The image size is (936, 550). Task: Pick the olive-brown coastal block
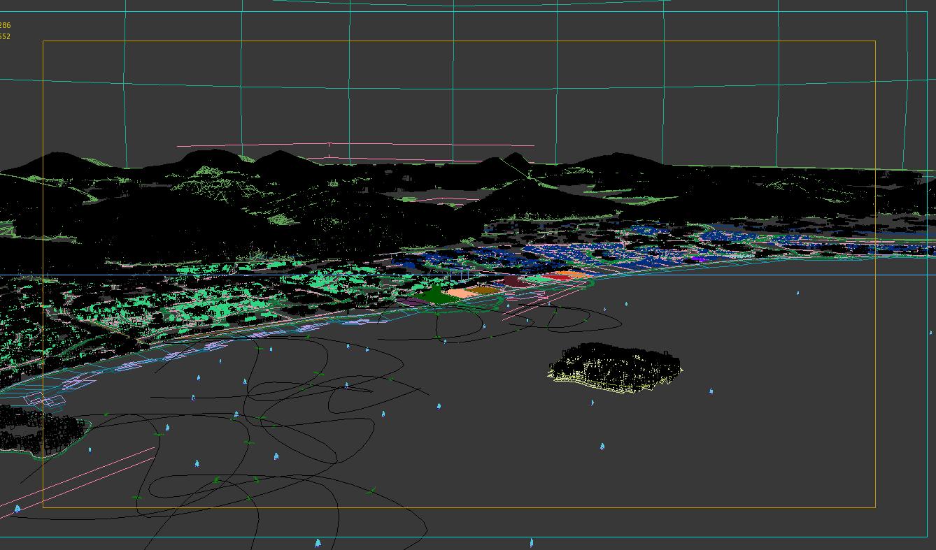click(483, 289)
